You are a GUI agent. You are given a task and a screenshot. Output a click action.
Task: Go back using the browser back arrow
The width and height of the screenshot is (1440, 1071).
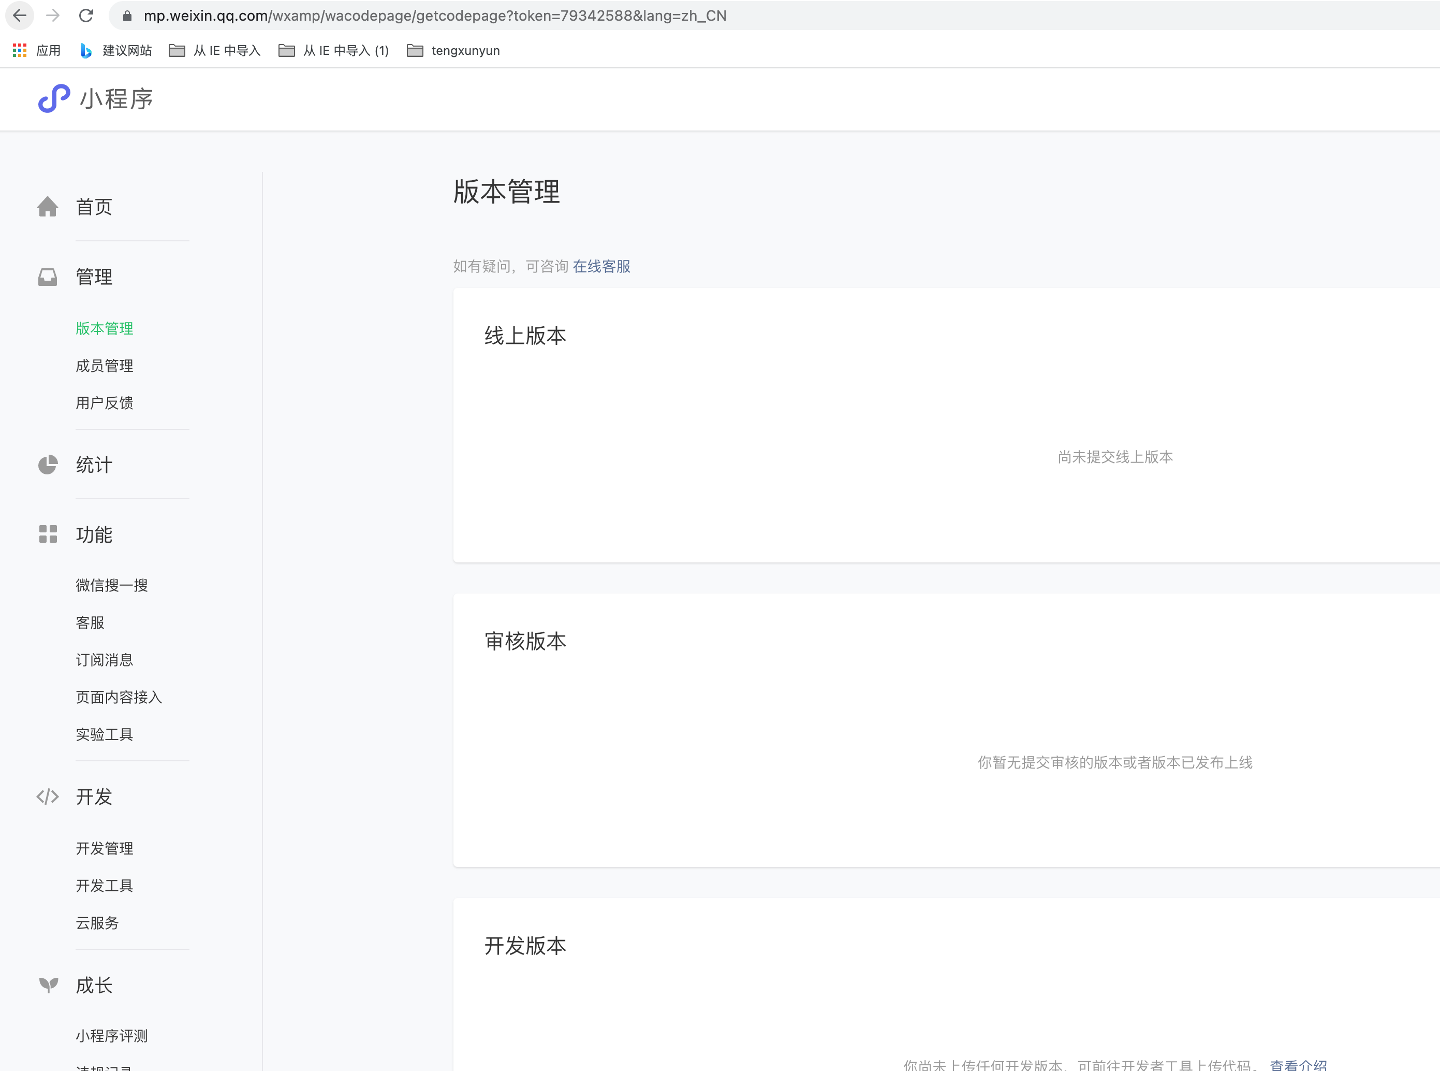(20, 16)
